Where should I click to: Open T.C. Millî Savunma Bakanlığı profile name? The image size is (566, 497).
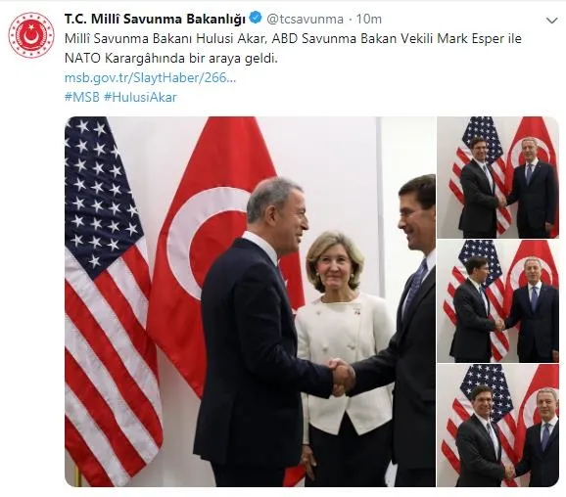(155, 19)
